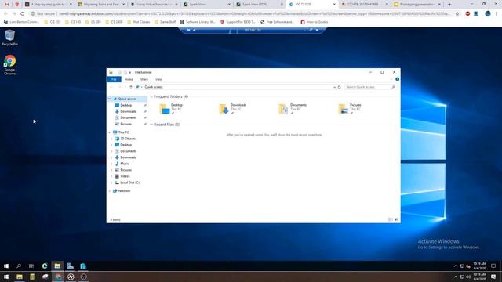Image resolution: width=502 pixels, height=282 pixels.
Task: Expand the Local Disk (C:) node
Action: pyautogui.click(x=111, y=183)
